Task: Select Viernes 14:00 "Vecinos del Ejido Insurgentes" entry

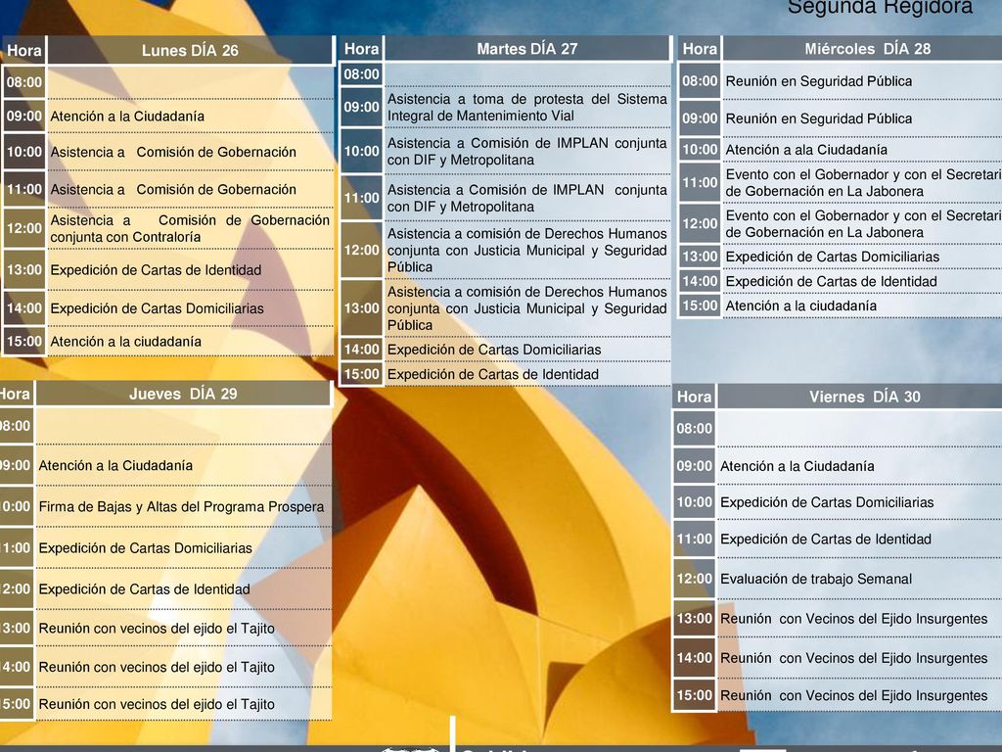Action: [860, 658]
